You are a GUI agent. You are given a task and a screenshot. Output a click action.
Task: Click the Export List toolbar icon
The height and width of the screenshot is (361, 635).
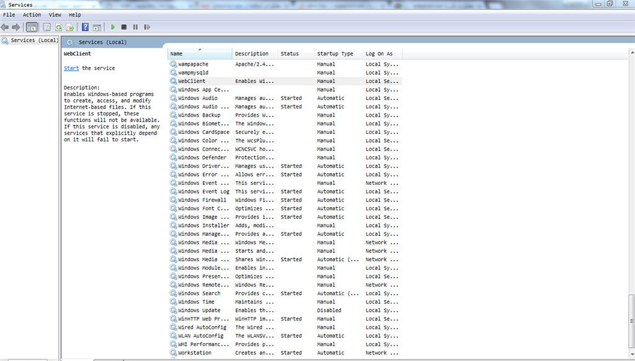[x=70, y=27]
